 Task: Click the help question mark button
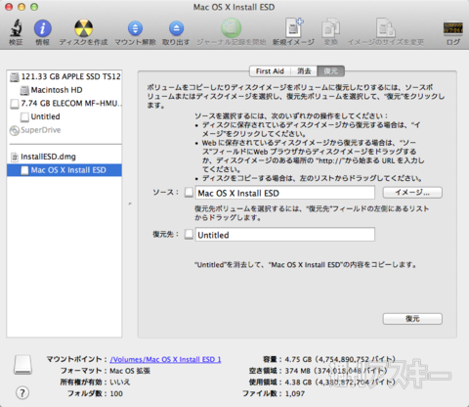(x=22, y=393)
